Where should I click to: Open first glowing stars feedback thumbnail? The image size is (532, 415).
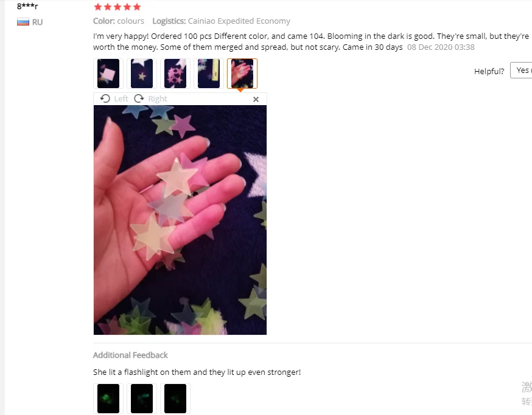click(x=108, y=399)
